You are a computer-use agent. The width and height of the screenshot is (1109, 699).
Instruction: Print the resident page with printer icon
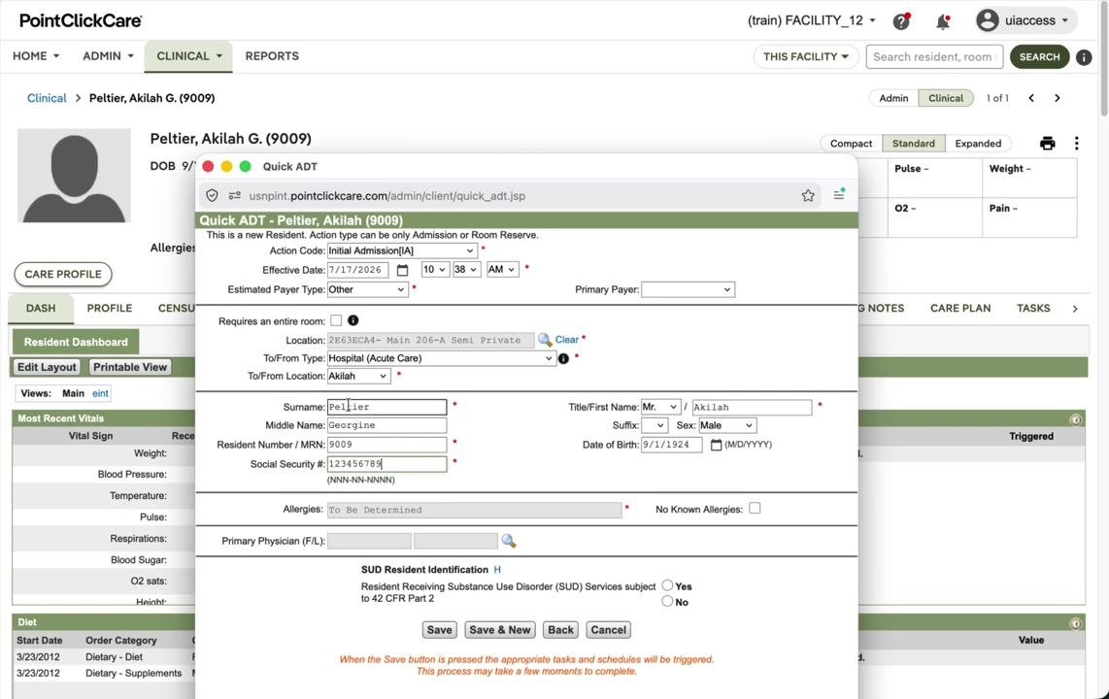[x=1048, y=144]
